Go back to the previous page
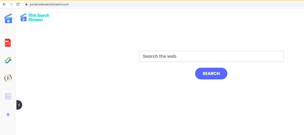 4,4
